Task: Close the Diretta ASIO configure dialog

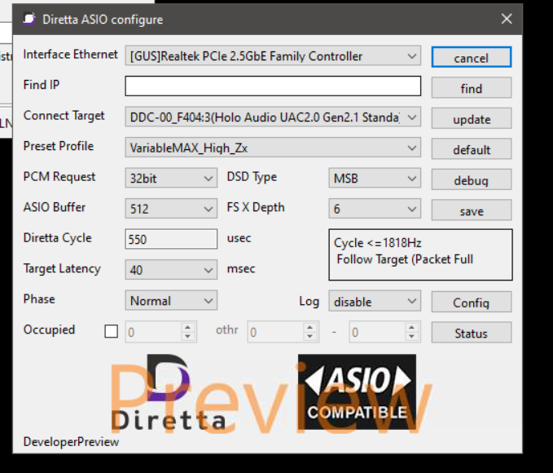Action: tap(506, 19)
